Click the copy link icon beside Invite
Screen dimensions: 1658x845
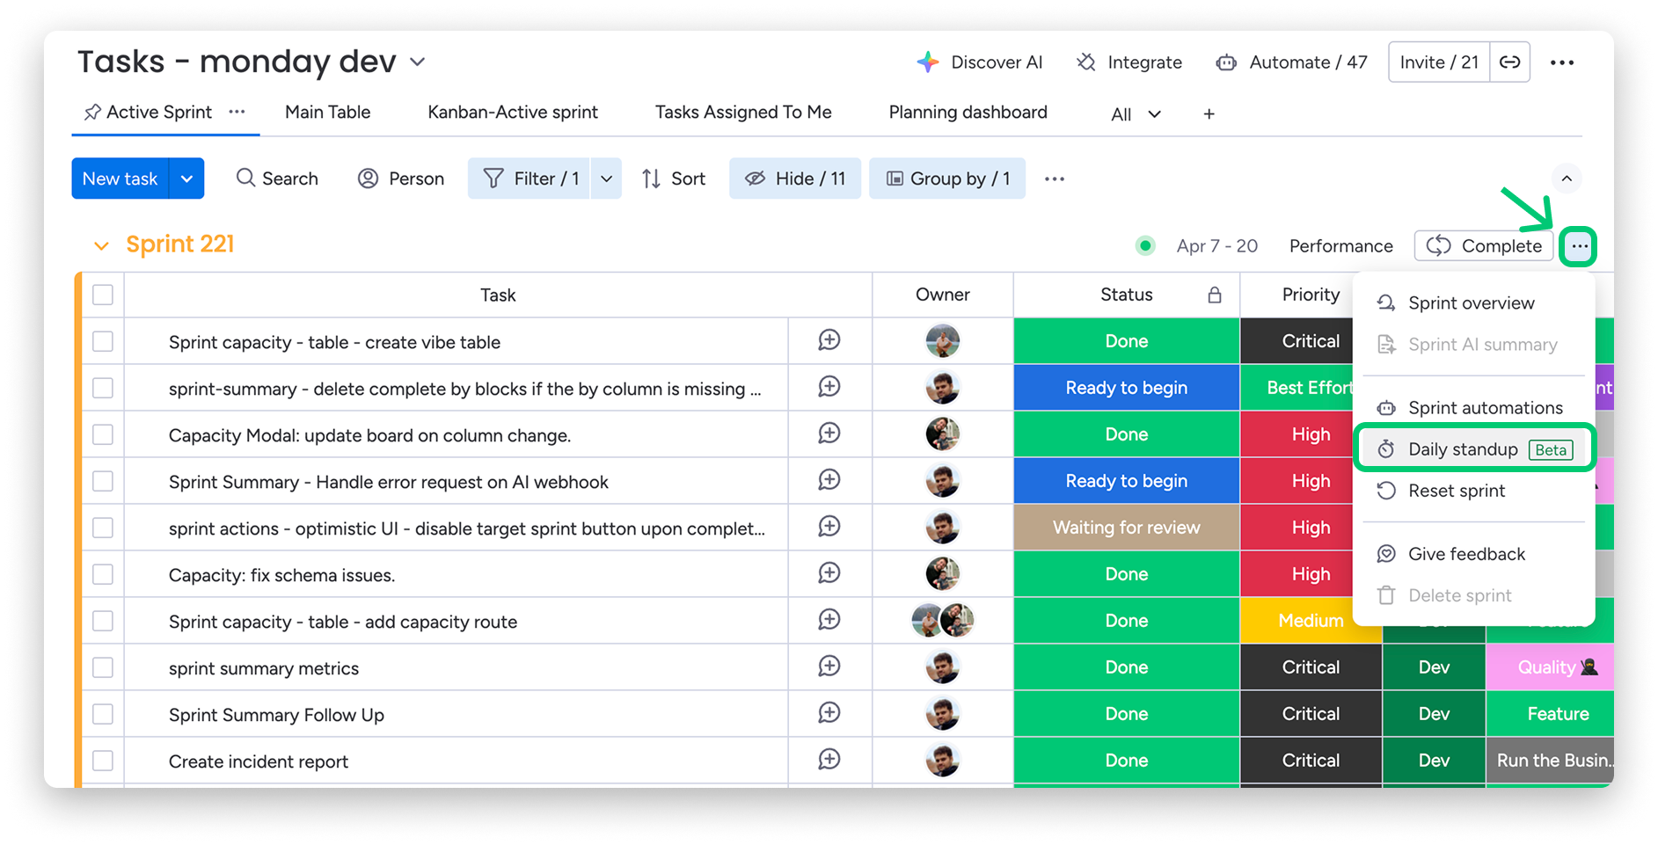click(x=1510, y=62)
